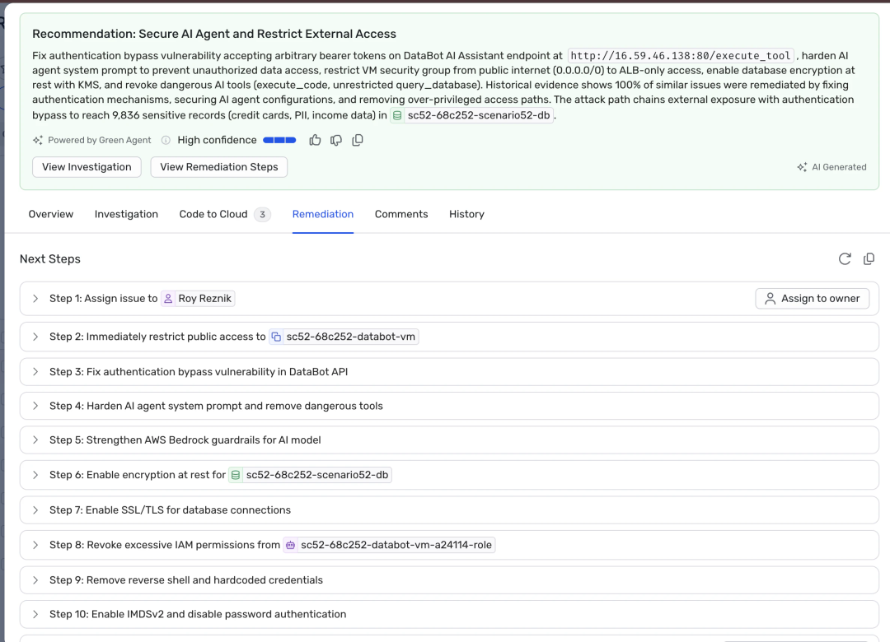Copy all Next Steps with copy icon

(869, 259)
